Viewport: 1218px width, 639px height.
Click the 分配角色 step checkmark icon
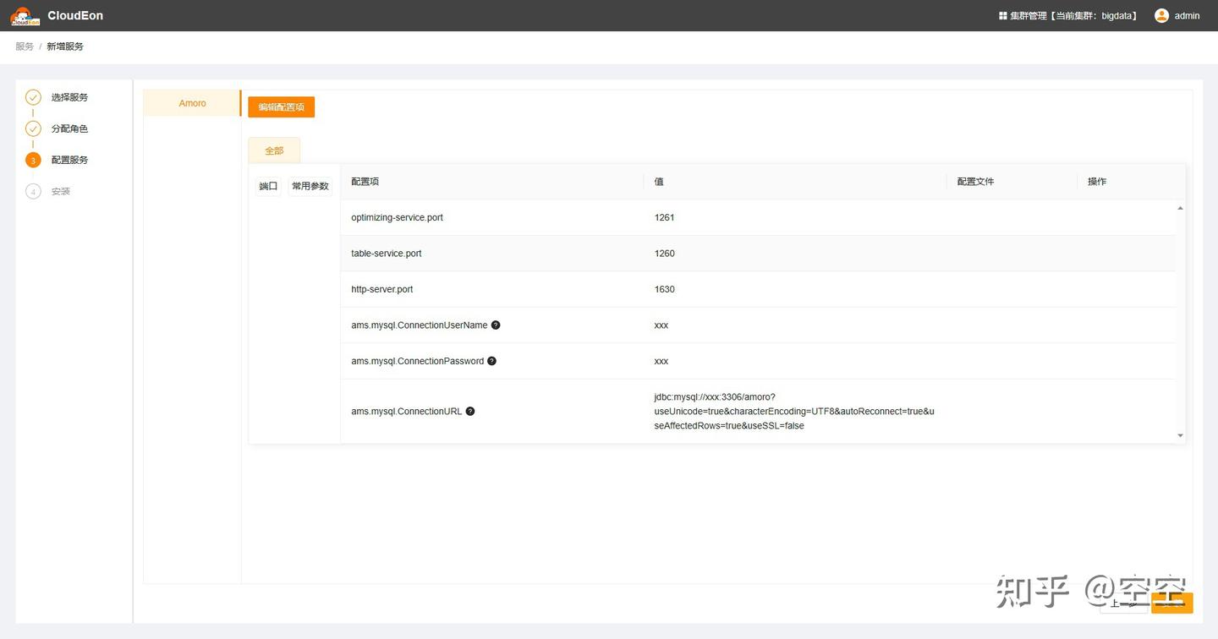(33, 128)
